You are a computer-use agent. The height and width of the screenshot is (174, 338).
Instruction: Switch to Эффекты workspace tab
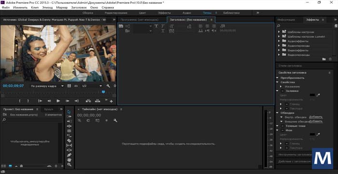coord(165,13)
